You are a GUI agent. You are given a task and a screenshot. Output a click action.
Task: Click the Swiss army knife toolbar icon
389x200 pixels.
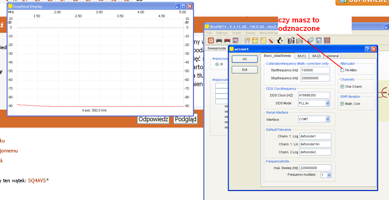click(271, 40)
